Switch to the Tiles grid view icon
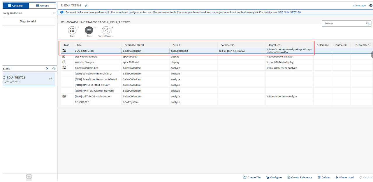This screenshot has height=182, width=373. pyautogui.click(x=72, y=30)
